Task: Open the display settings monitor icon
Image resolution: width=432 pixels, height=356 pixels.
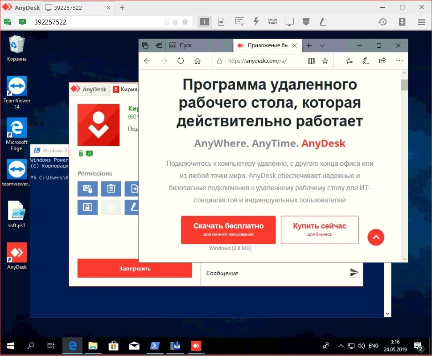Action: [x=289, y=22]
